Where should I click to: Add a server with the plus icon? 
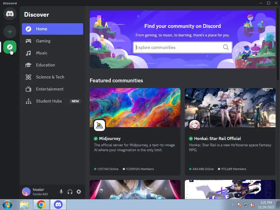pos(10,32)
